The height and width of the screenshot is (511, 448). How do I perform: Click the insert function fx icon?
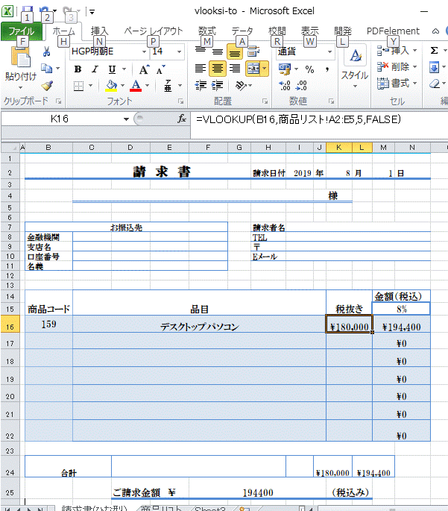pos(181,119)
